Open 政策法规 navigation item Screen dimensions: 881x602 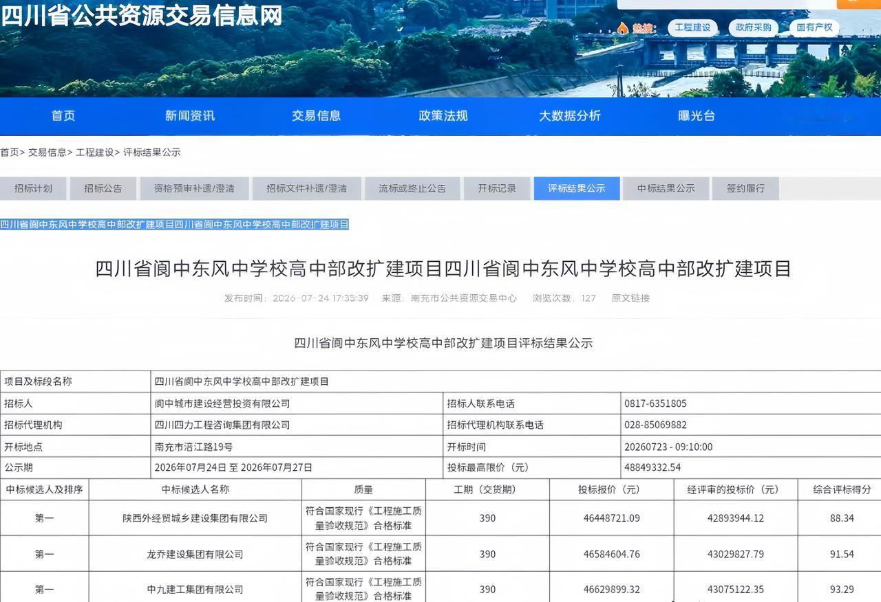(x=443, y=115)
